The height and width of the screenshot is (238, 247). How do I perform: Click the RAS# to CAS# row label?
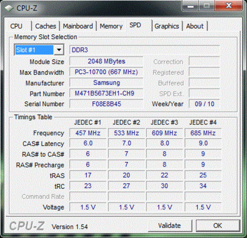pos(43,154)
